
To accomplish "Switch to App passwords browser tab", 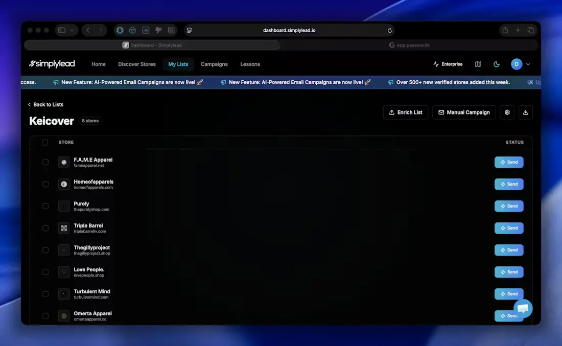I will tap(409, 45).
